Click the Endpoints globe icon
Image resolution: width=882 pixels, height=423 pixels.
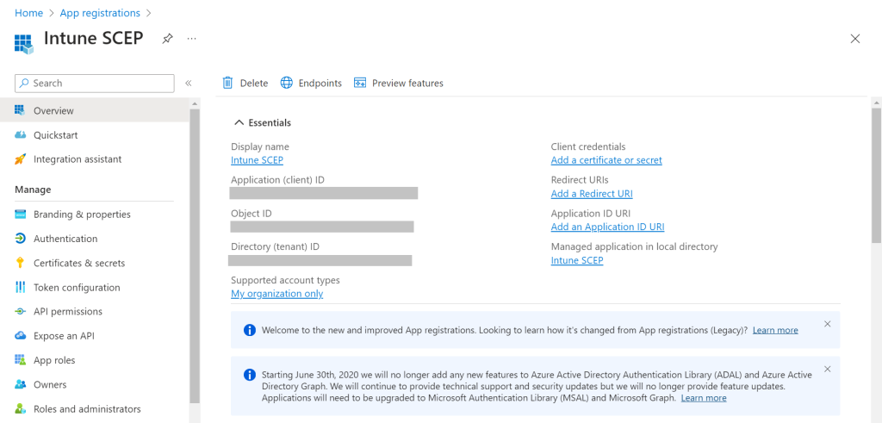click(287, 83)
